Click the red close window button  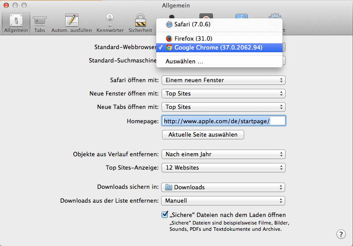(6, 5)
